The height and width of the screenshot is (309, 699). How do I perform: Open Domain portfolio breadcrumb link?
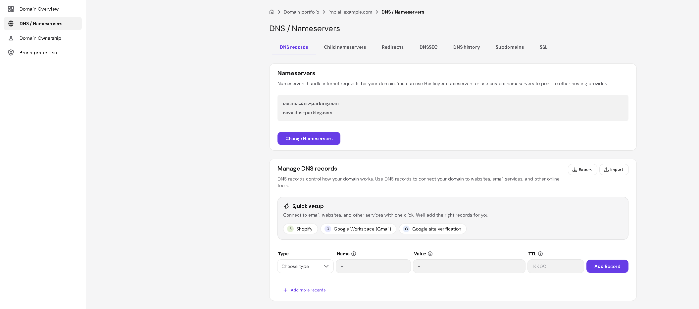click(x=301, y=12)
